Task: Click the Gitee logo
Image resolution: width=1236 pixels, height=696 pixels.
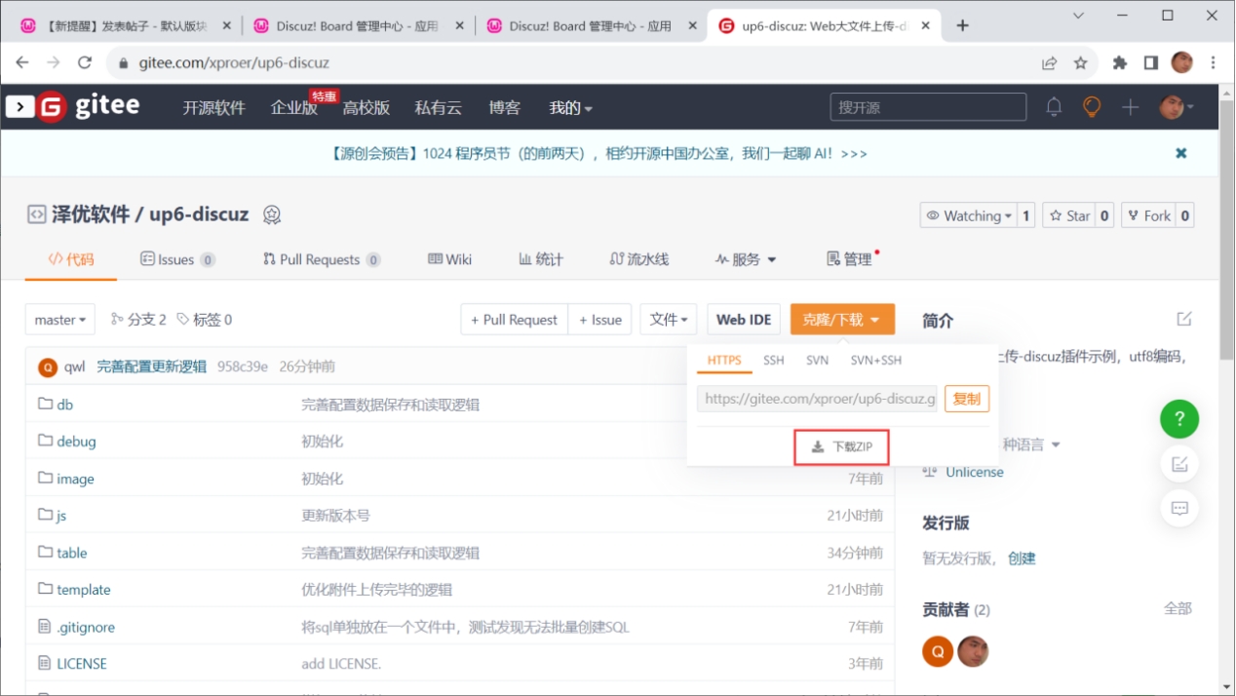Action: (x=73, y=106)
